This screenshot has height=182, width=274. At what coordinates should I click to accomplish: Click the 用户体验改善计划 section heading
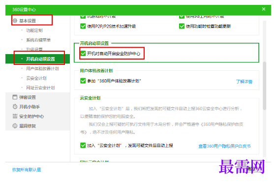(96, 70)
